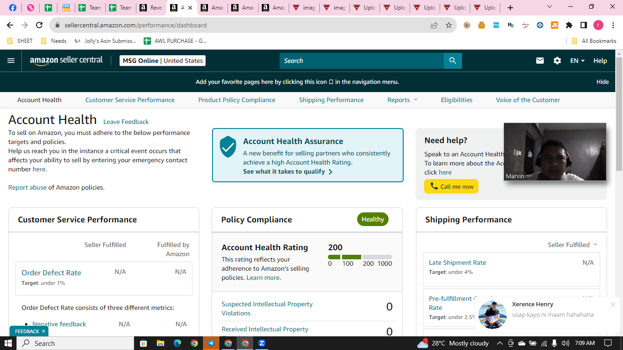The width and height of the screenshot is (623, 350).
Task: Close the FEEDBACK tab widget
Action: point(43,331)
